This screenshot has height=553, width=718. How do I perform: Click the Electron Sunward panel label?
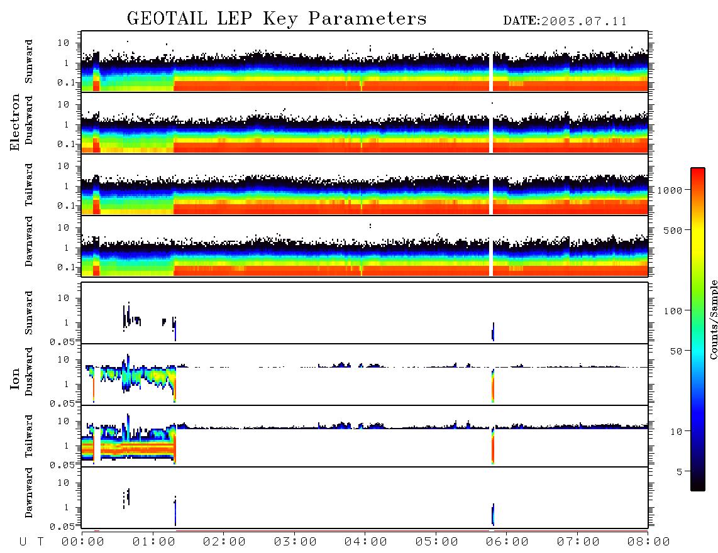[x=29, y=62]
